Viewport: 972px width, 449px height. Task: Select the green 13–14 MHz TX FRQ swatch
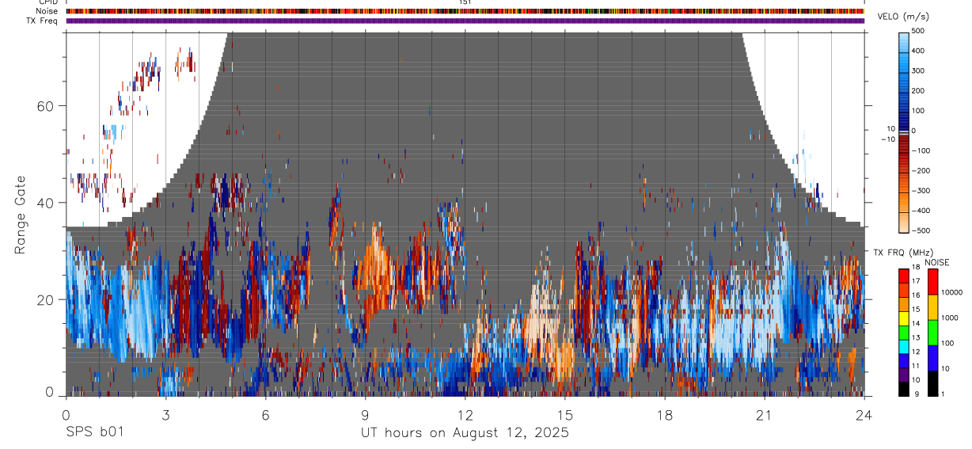pos(903,332)
